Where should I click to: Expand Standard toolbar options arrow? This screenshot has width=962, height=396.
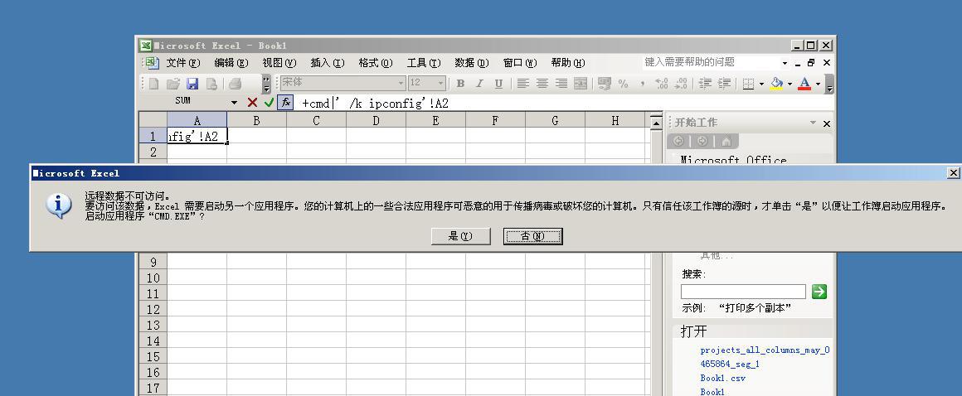point(266,84)
